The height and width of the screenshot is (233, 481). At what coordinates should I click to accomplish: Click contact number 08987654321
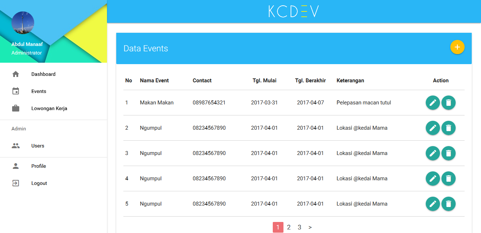tap(209, 103)
